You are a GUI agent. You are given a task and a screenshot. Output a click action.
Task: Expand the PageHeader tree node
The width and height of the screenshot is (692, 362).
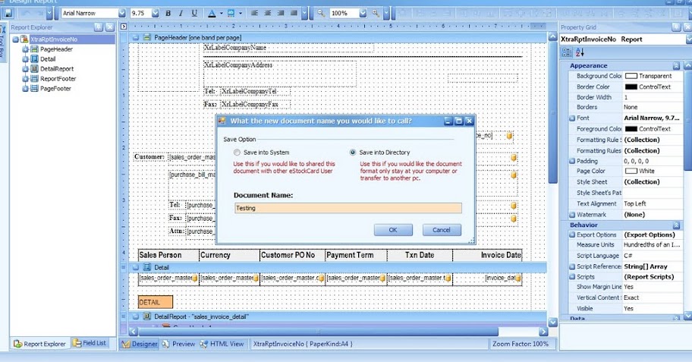(x=25, y=49)
